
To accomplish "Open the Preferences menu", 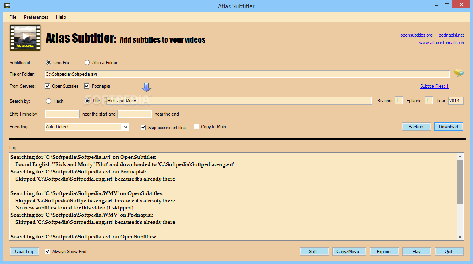I will [x=36, y=17].
